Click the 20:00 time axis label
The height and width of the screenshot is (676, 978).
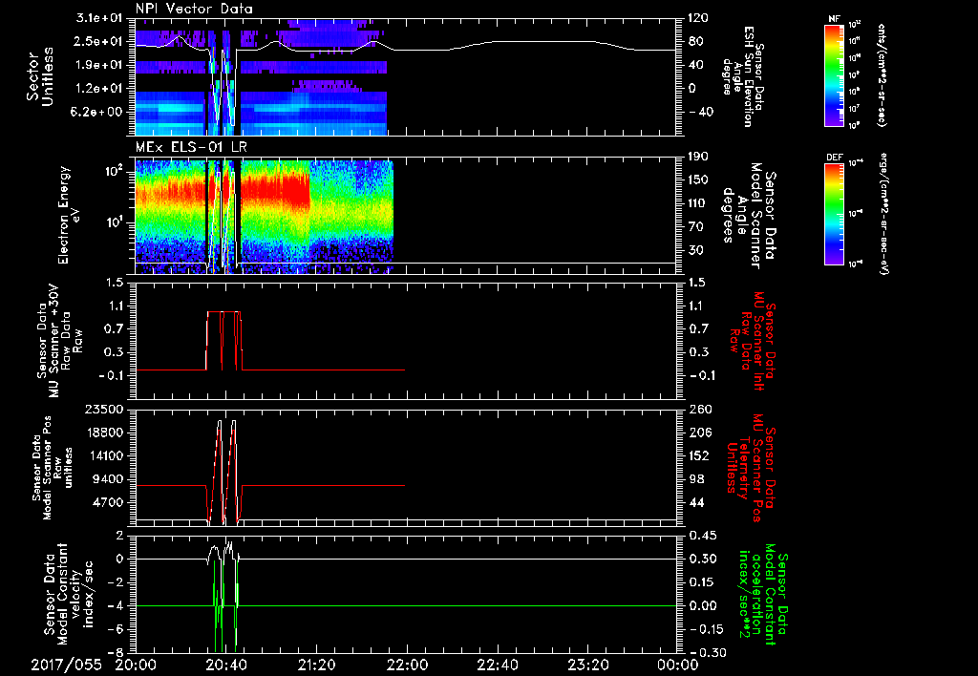(136, 665)
